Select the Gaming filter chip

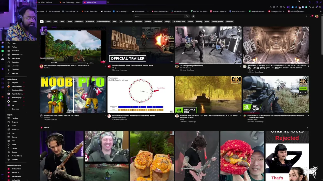point(48,22)
